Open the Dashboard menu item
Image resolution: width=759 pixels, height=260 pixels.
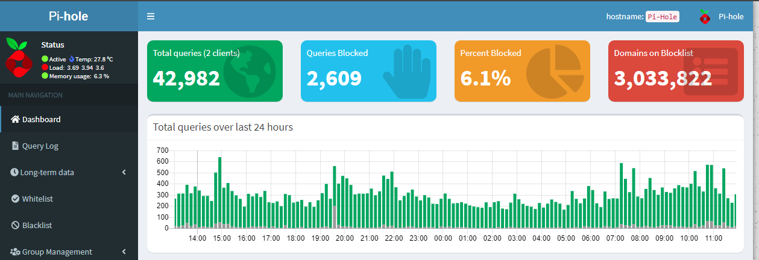tap(69, 119)
